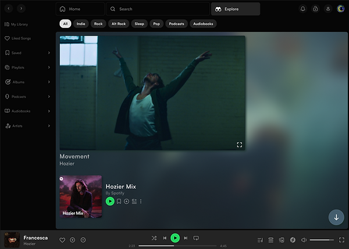Viewport: 349px width, 249px height.
Task: Select the Rock filter chip
Action: click(x=98, y=24)
